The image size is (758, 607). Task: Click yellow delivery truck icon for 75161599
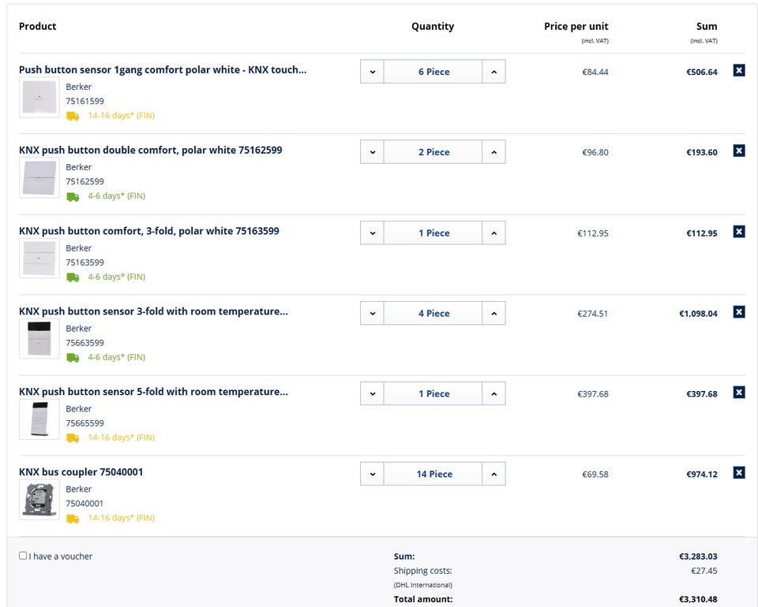tap(73, 116)
